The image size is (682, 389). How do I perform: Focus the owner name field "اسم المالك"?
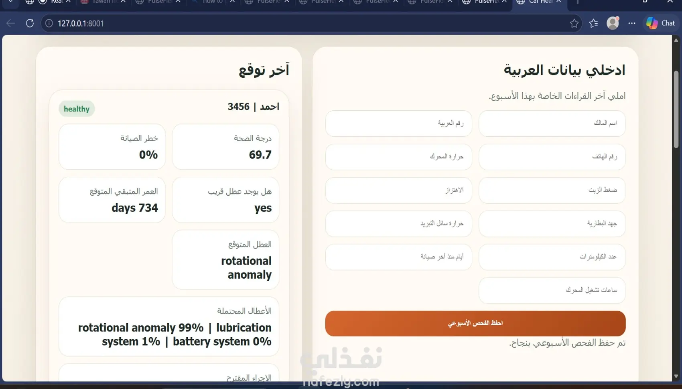pyautogui.click(x=552, y=123)
